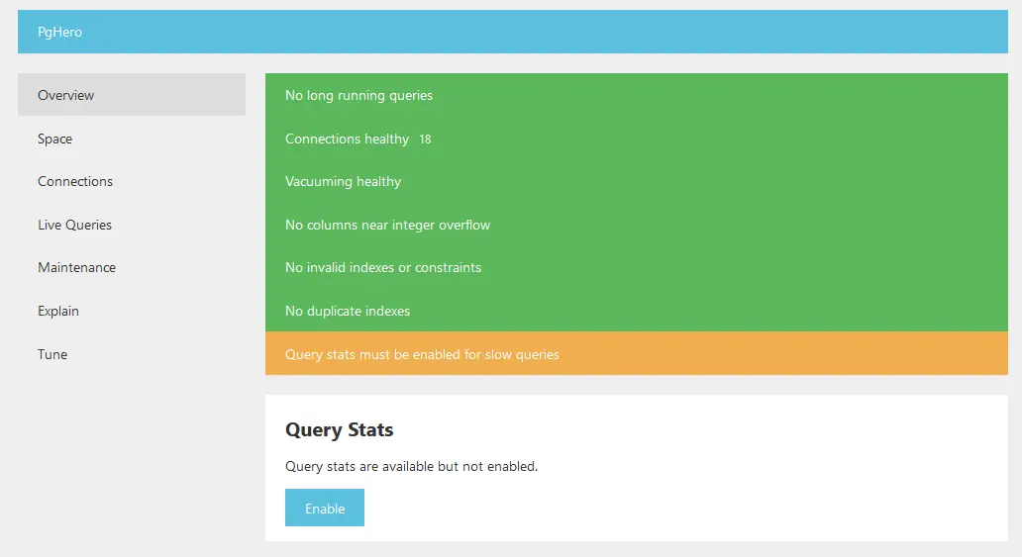Click the connection count badge showing 18
Screen dimensions: 1022x557
tap(425, 139)
